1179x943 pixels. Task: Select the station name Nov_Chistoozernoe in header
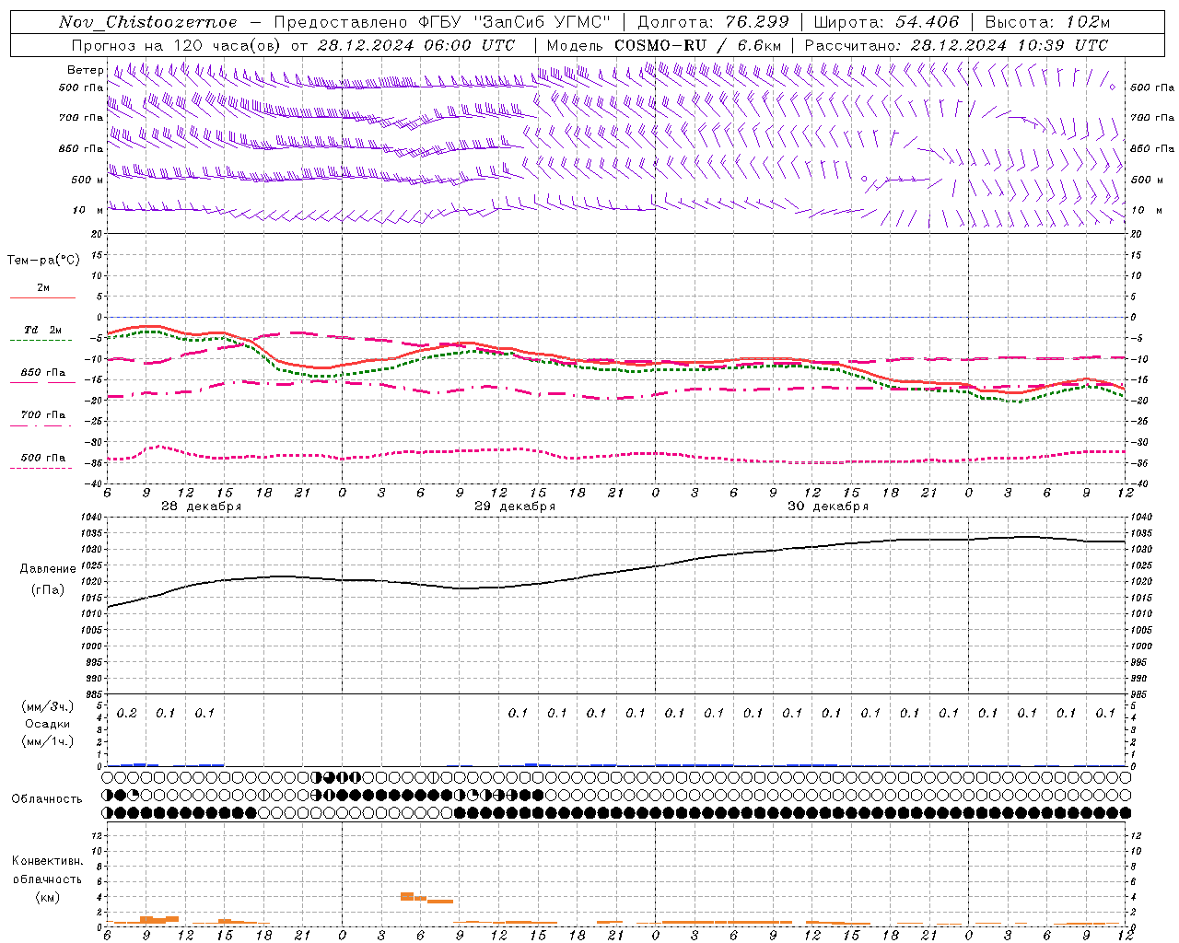pyautogui.click(x=147, y=22)
